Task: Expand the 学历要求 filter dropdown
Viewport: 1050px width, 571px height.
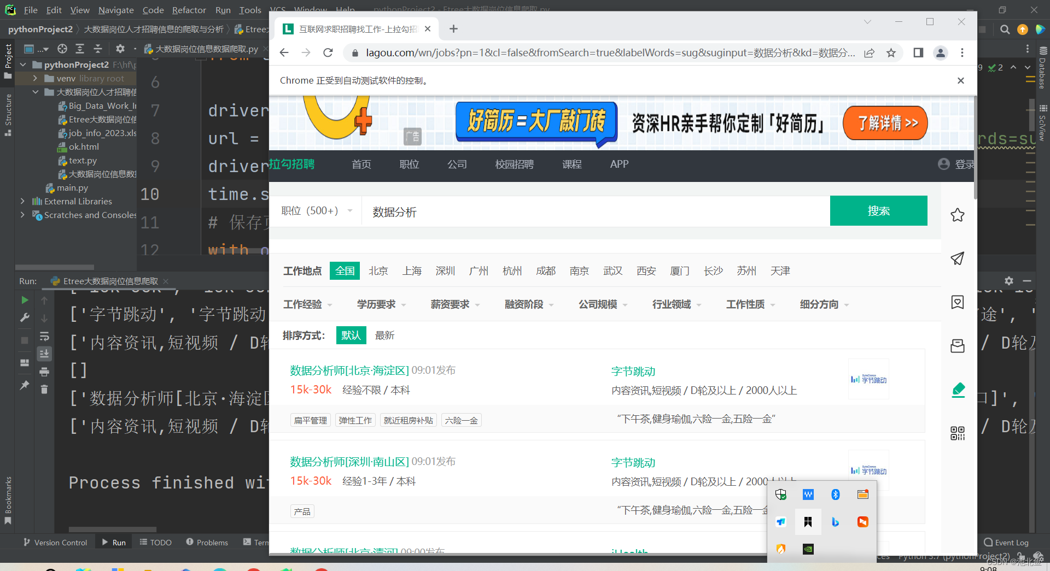Action: pyautogui.click(x=381, y=304)
